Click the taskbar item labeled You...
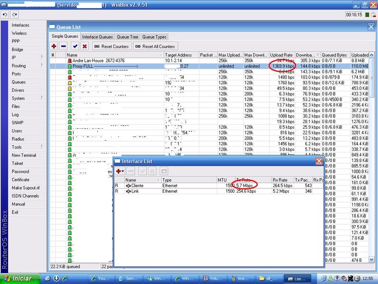This screenshot has height=284, width=378. (102, 279)
